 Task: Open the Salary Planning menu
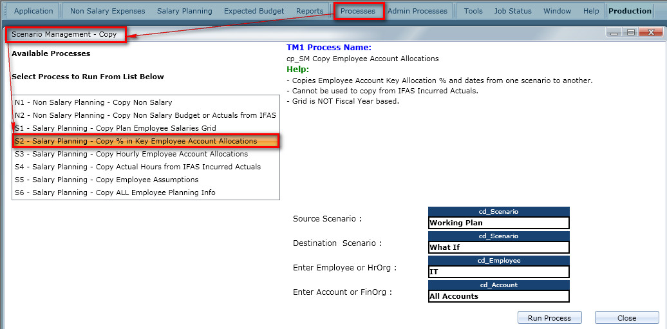pos(185,11)
